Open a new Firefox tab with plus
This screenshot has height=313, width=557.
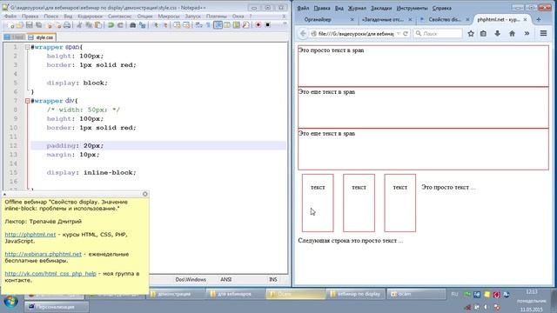click(x=539, y=19)
